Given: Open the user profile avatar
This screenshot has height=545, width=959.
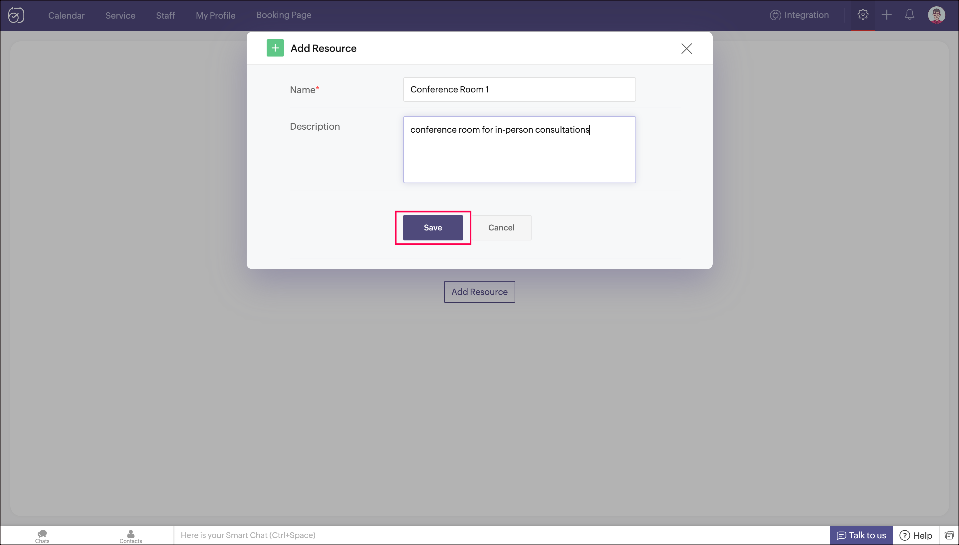Looking at the screenshot, I should [936, 15].
